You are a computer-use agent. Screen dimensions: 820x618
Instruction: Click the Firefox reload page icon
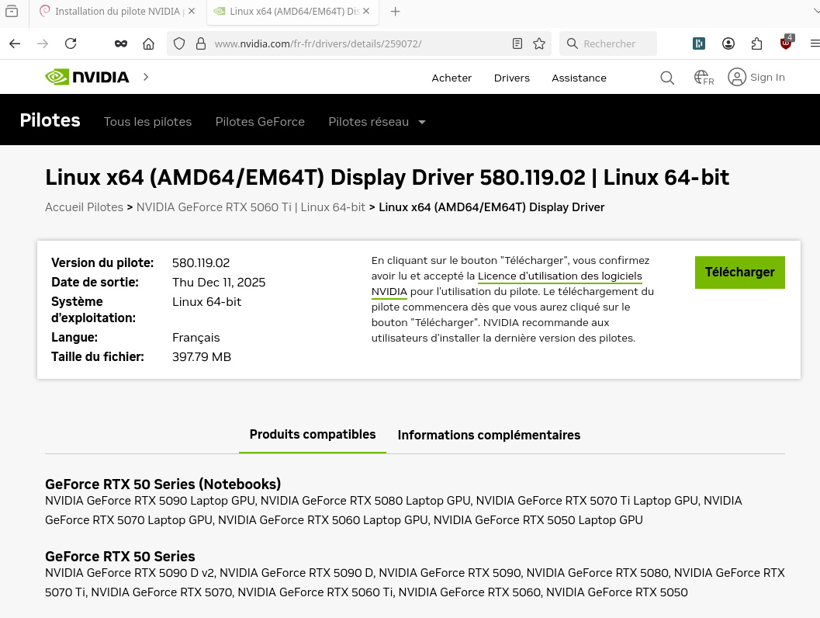(x=71, y=43)
